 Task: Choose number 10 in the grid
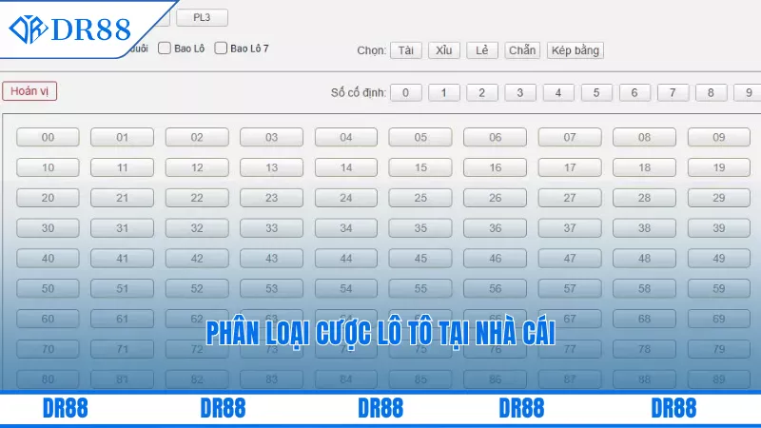coord(48,167)
